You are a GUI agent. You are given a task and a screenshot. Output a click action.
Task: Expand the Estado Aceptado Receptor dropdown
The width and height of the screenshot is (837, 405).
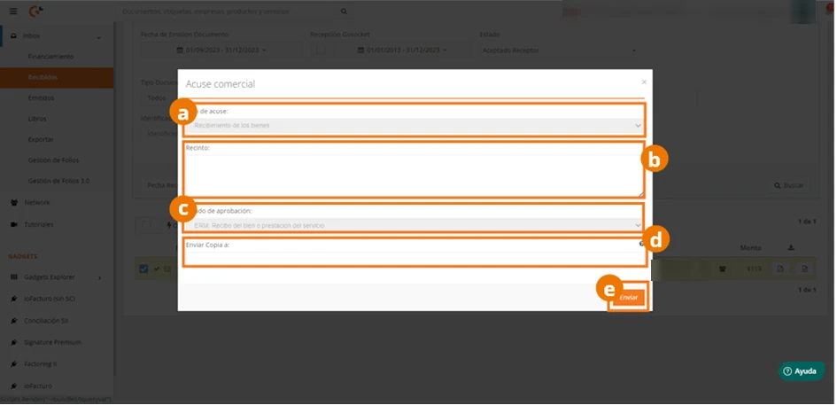[x=560, y=51]
